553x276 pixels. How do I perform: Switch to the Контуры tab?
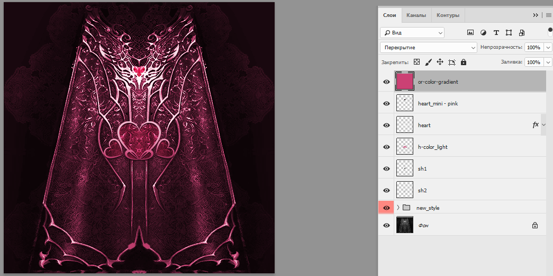pyautogui.click(x=448, y=15)
